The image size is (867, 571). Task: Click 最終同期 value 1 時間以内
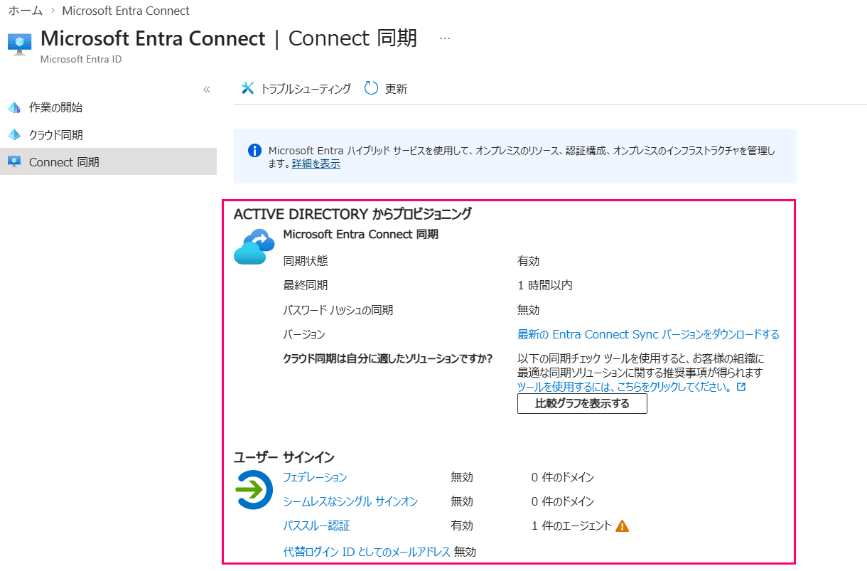click(545, 285)
